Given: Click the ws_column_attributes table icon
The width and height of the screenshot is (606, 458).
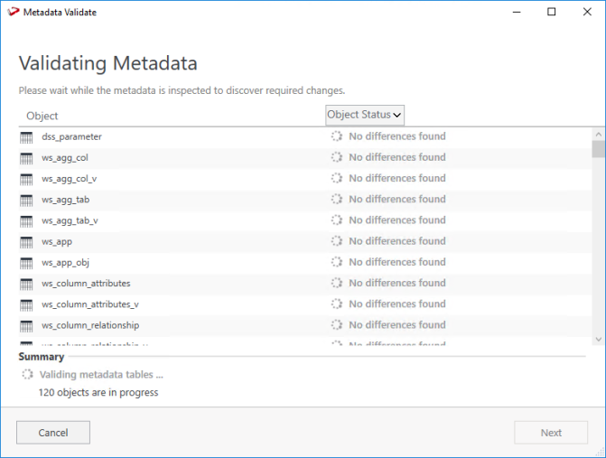Looking at the screenshot, I should click(26, 284).
